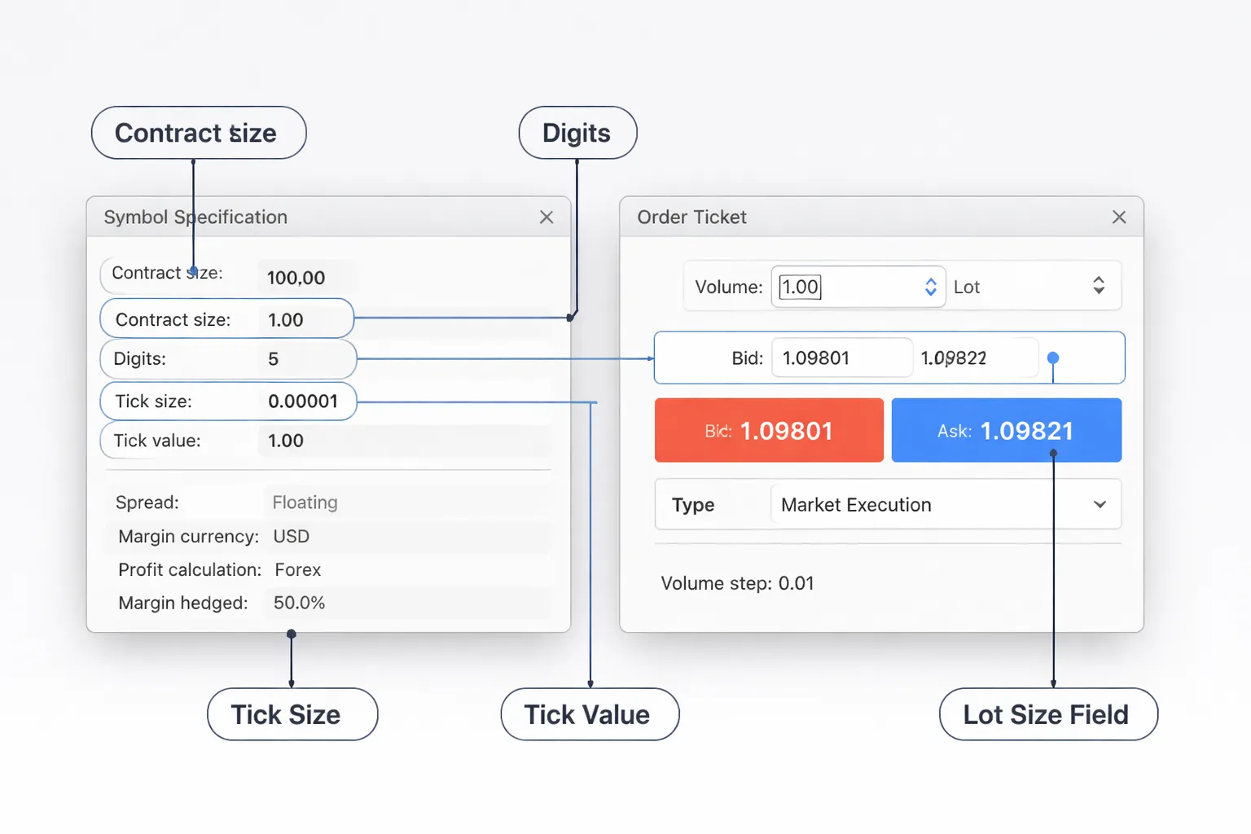Click the Spread value labeled Floating
The width and height of the screenshot is (1251, 834).
tap(304, 503)
